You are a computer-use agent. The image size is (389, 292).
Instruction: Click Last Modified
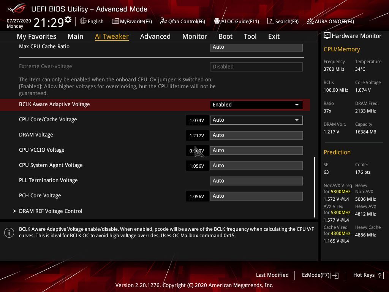pos(272,275)
